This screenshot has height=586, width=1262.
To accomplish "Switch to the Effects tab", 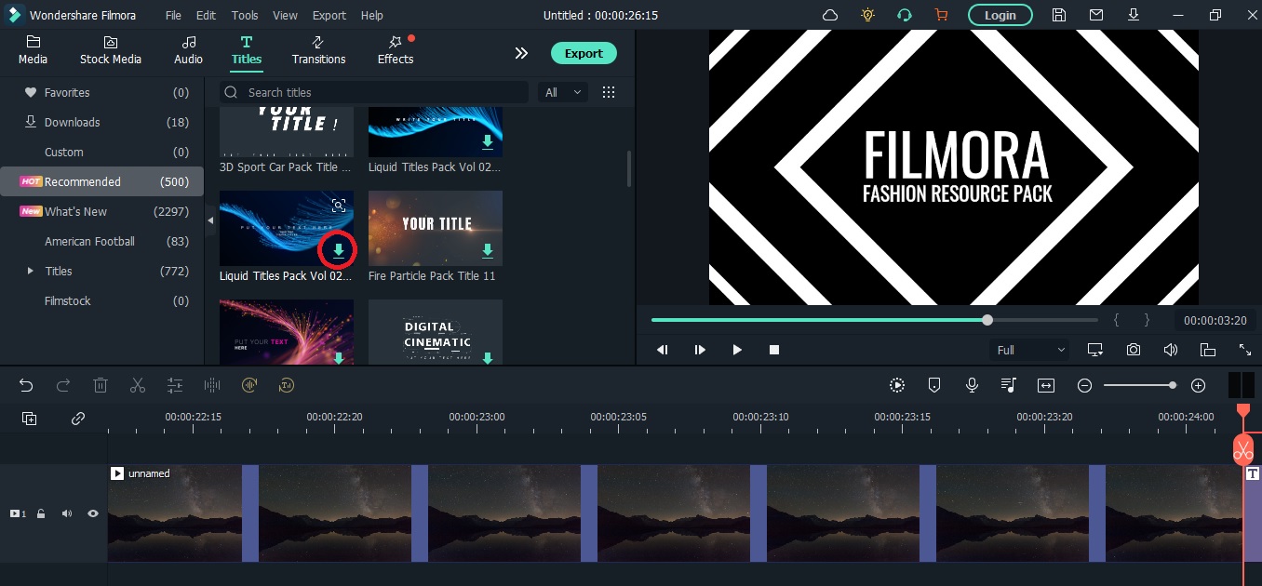I will point(396,50).
